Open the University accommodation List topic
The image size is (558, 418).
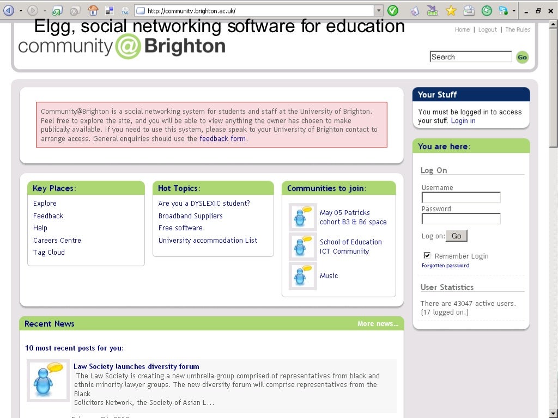coord(208,240)
